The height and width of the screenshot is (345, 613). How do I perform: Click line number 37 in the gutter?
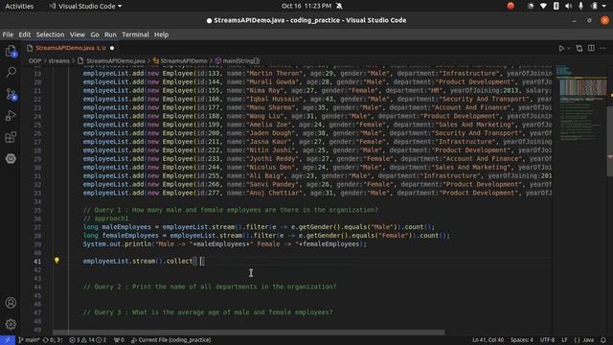tap(37, 227)
